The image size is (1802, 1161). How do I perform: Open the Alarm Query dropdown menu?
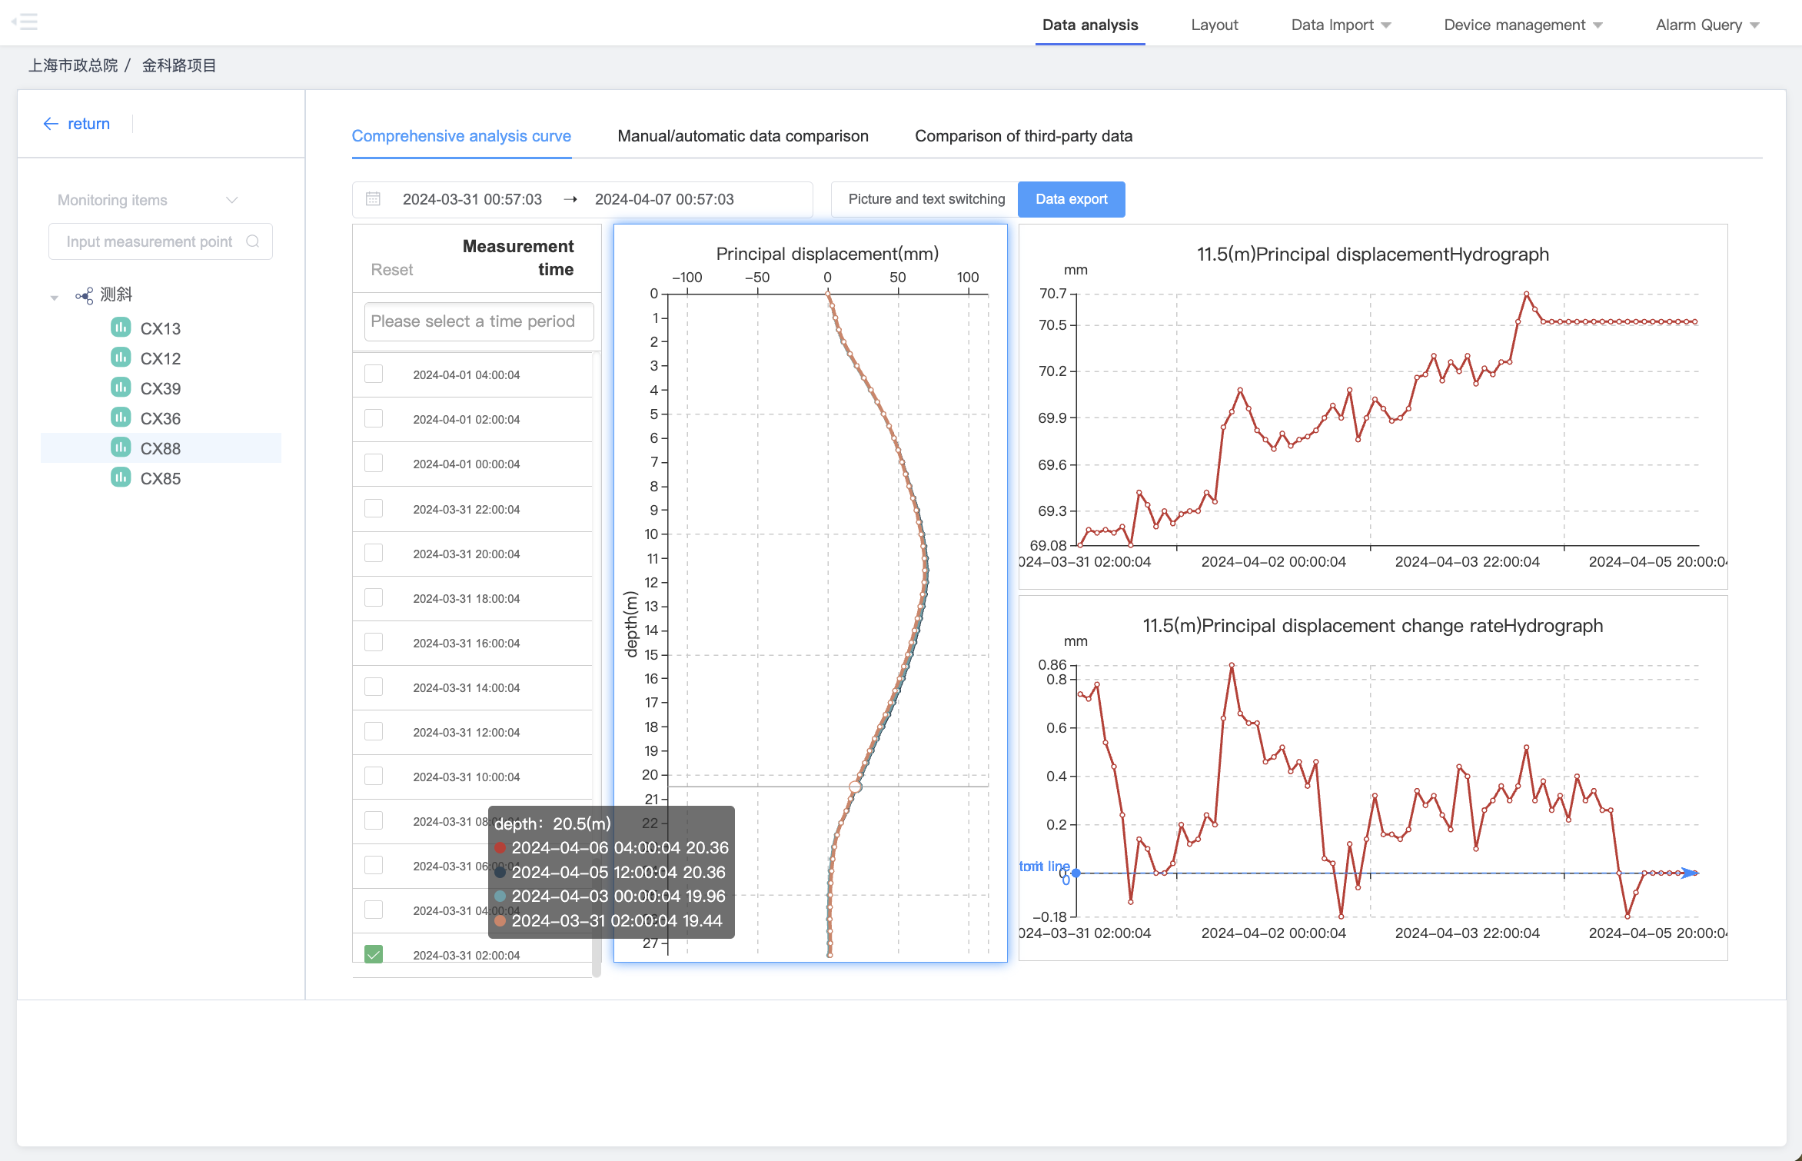coord(1707,25)
